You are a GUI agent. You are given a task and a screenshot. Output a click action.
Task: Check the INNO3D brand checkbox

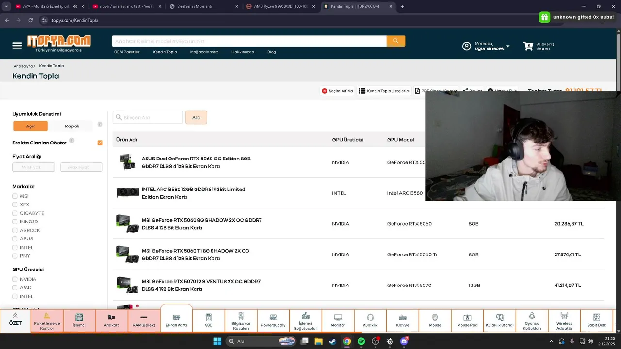pyautogui.click(x=15, y=222)
